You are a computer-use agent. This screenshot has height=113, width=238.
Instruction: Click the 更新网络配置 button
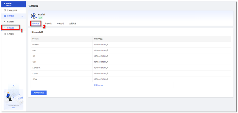click(x=39, y=93)
